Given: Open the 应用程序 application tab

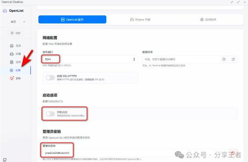Looking at the screenshot, I should 208,19.
